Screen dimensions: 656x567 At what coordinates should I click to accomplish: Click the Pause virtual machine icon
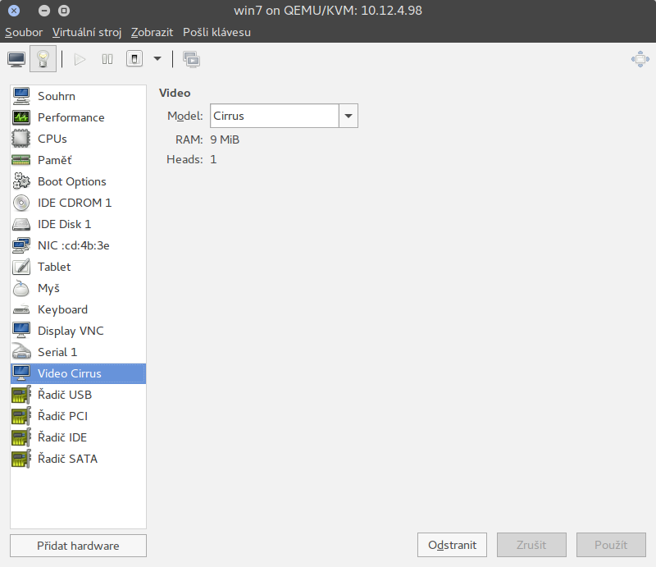(x=107, y=59)
